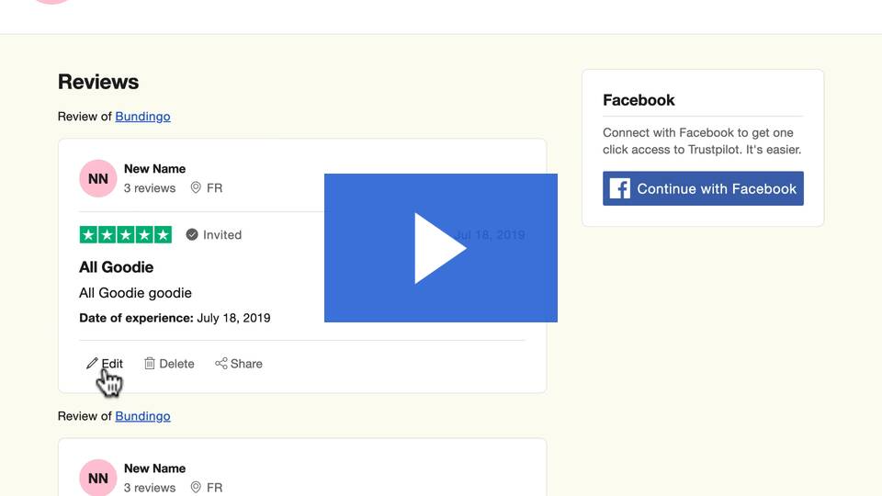The height and width of the screenshot is (496, 882).
Task: Click the Reviews heading
Action: (98, 82)
